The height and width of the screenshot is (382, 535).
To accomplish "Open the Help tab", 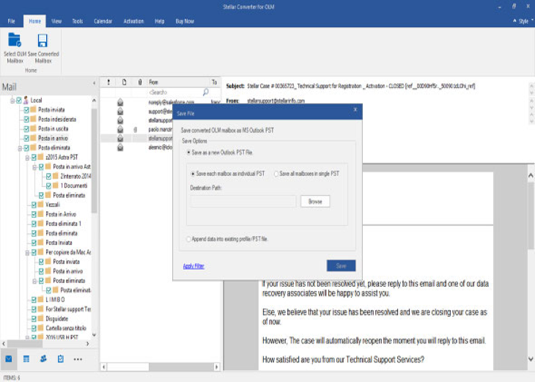I will [159, 21].
